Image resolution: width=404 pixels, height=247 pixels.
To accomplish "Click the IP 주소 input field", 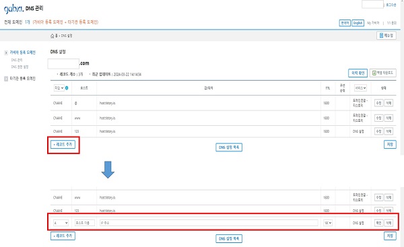I will point(209,223).
